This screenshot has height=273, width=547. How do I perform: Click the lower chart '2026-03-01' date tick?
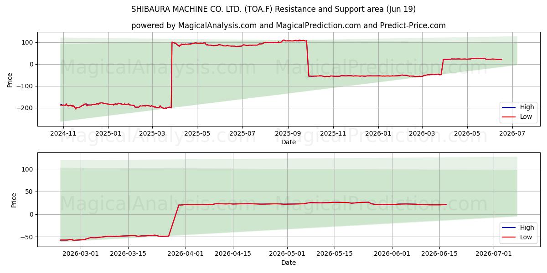pyautogui.click(x=81, y=253)
